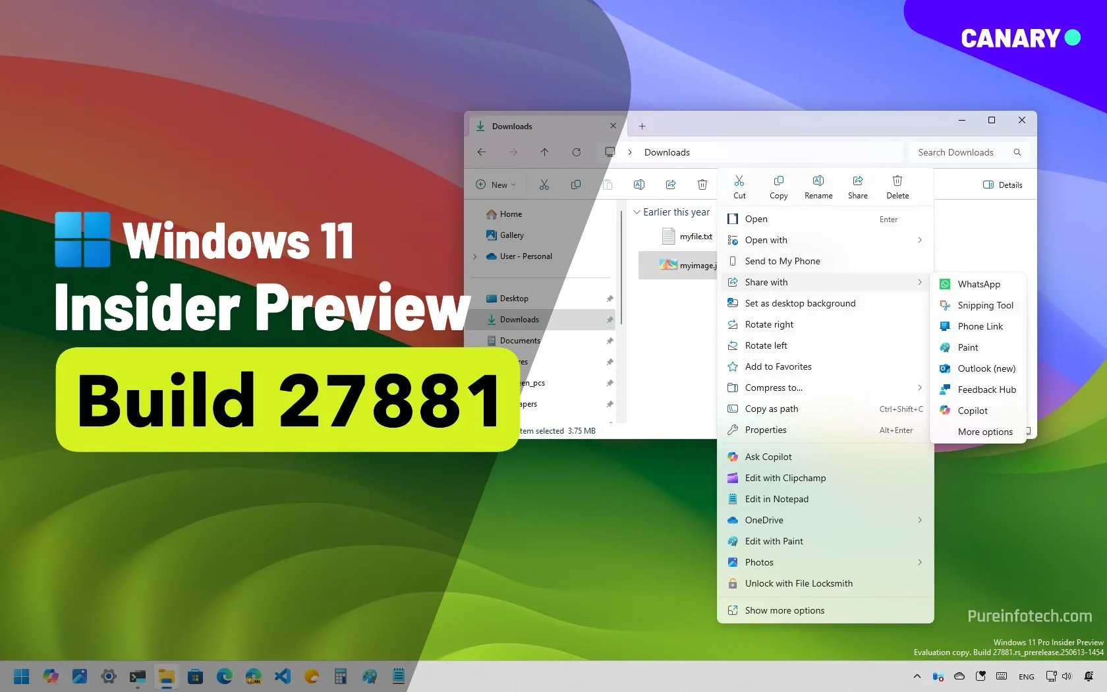Select Edit with Clipchamp
The width and height of the screenshot is (1107, 692).
click(826, 478)
